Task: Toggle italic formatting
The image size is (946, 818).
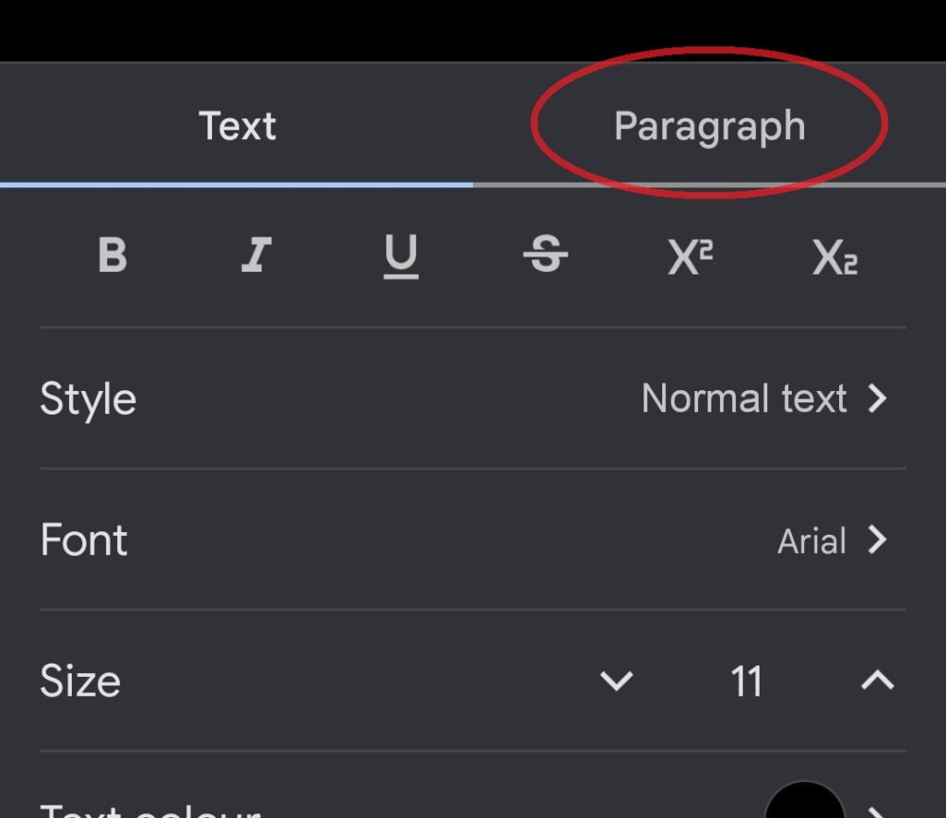Action: (x=256, y=256)
